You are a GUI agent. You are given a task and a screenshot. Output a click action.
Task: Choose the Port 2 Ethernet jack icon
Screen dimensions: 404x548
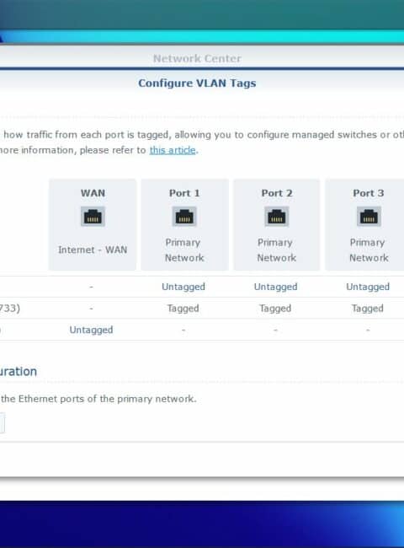276,217
